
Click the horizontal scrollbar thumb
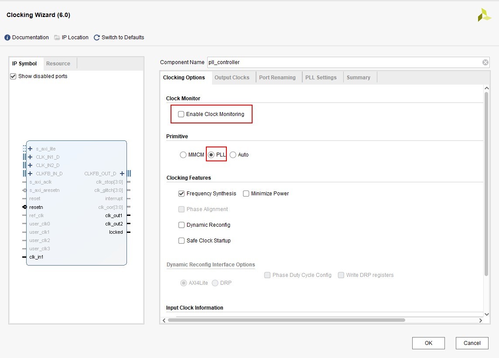pos(287,320)
